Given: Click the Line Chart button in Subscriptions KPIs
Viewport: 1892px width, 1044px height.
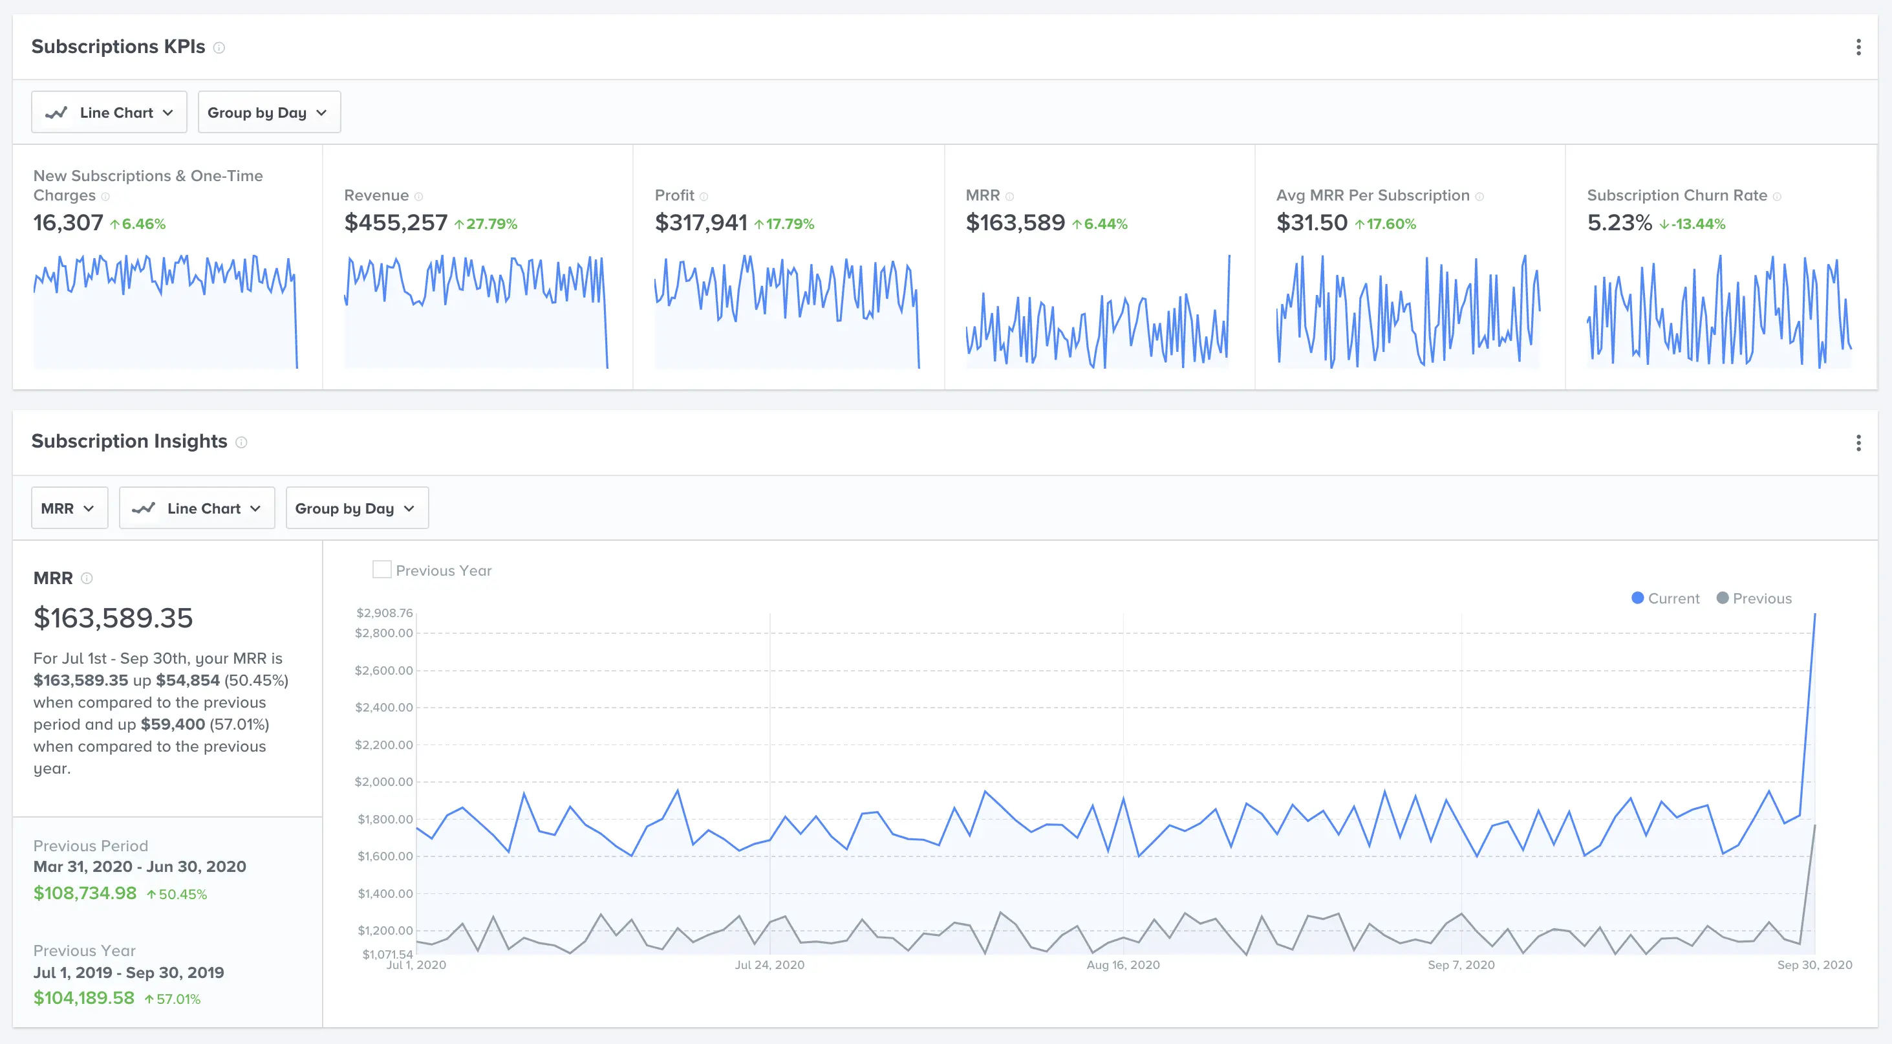Looking at the screenshot, I should click(x=109, y=112).
